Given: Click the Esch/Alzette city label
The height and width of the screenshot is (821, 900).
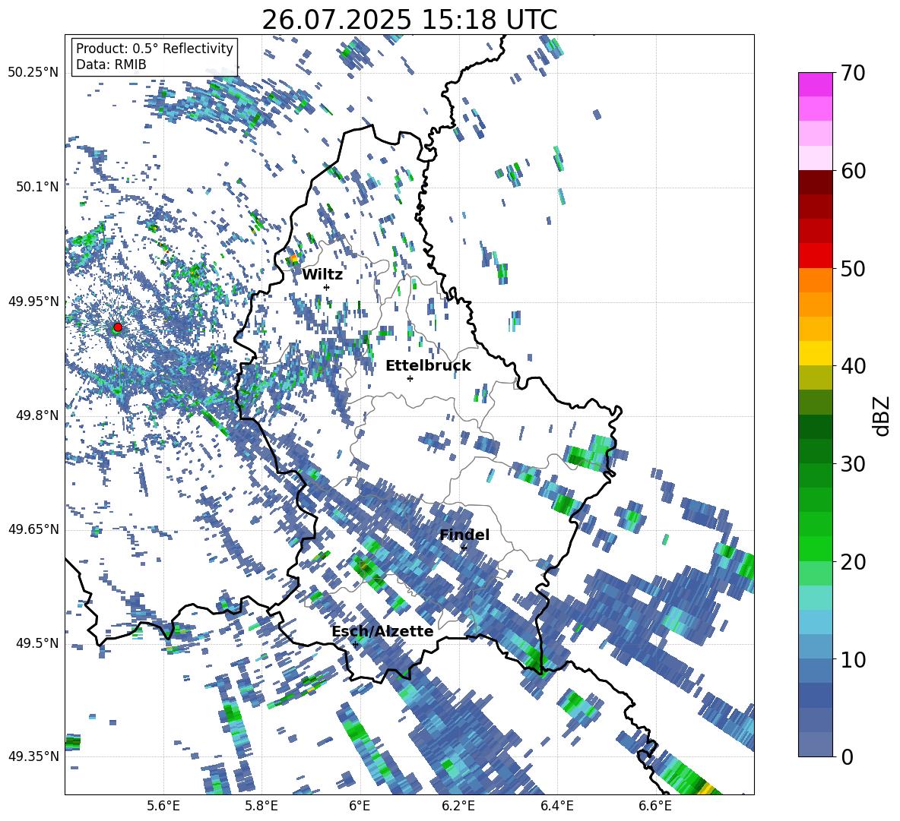Looking at the screenshot, I should point(382,631).
